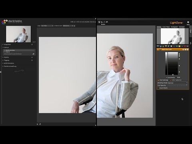Click the darktable navigation thumbnail
This screenshot has height=144, width=192.
18,34
